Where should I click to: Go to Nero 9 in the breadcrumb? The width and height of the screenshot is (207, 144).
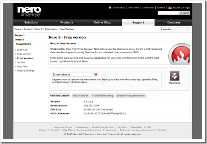tap(39, 29)
